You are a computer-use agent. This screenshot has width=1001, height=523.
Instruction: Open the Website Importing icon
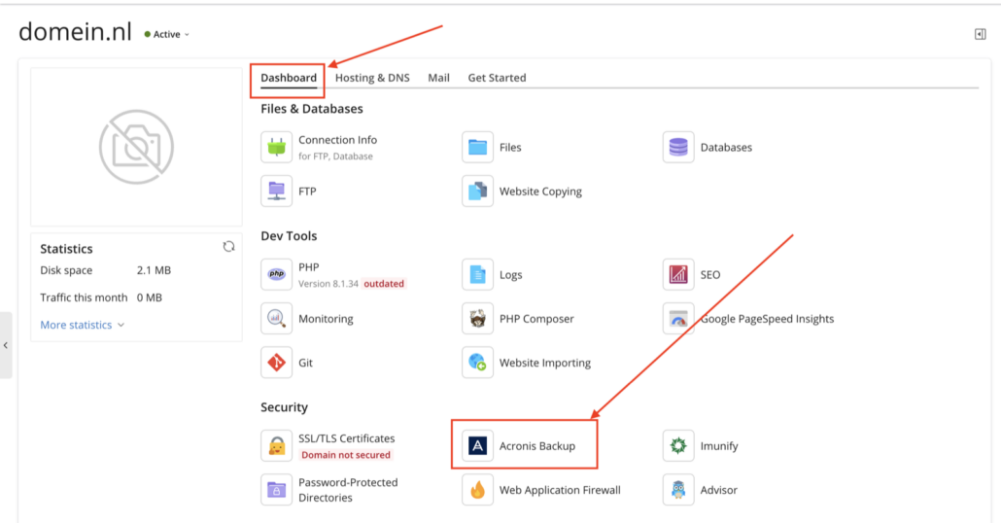tap(477, 362)
